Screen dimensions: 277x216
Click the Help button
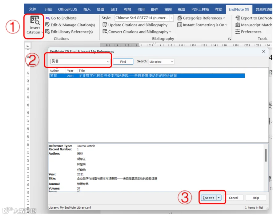click(x=256, y=198)
